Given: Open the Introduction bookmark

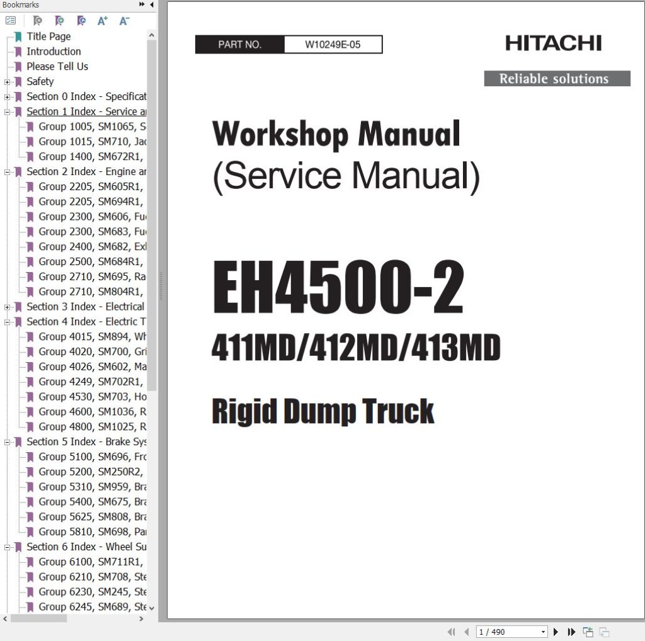Looking at the screenshot, I should tap(53, 51).
